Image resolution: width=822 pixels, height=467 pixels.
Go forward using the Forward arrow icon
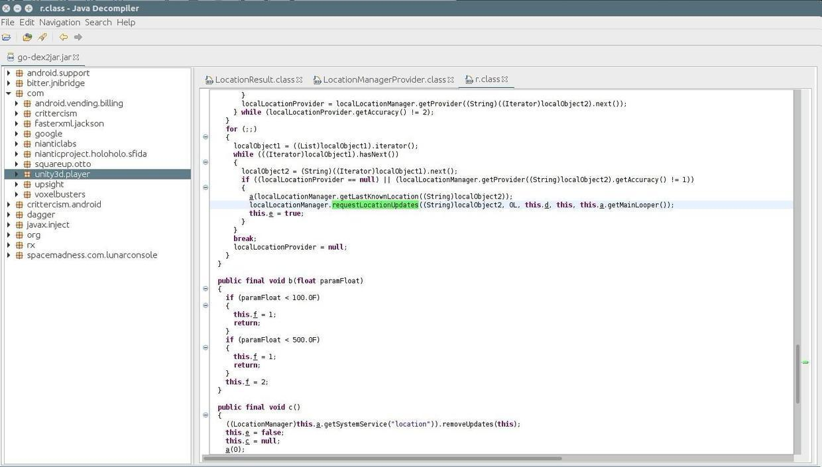[x=78, y=38]
